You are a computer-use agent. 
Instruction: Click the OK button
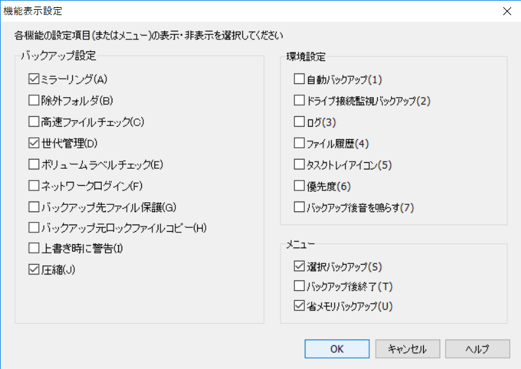(x=337, y=349)
